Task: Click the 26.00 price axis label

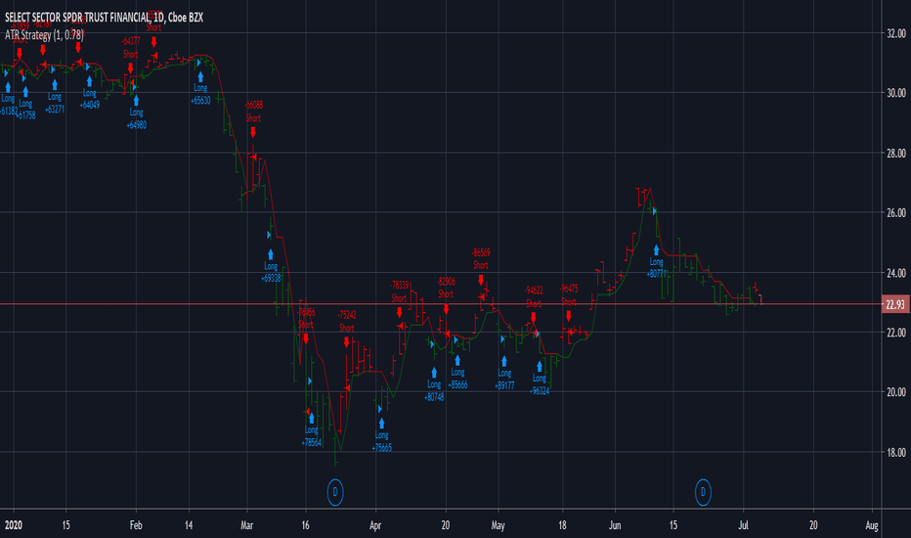Action: pos(896,212)
